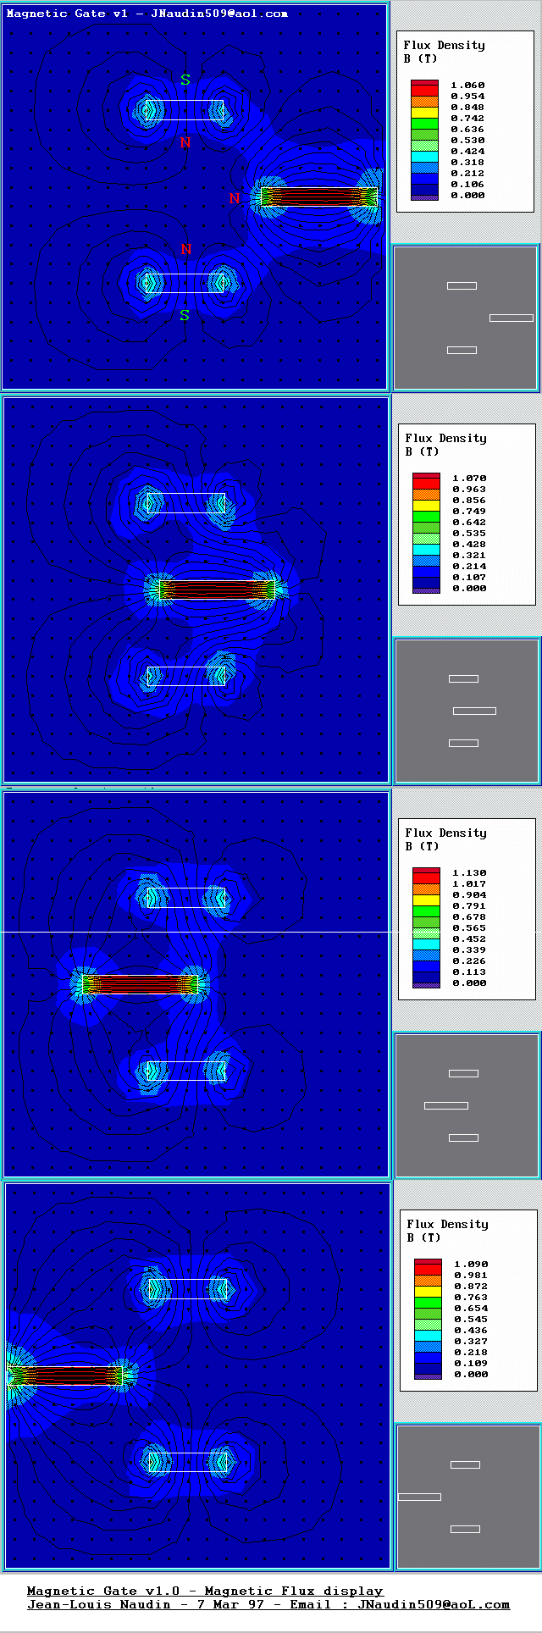542x1633 pixels.
Task: Click the footer 'Magnetic Gate v1.0 - Magnetic Flux display'
Action: click(205, 1591)
